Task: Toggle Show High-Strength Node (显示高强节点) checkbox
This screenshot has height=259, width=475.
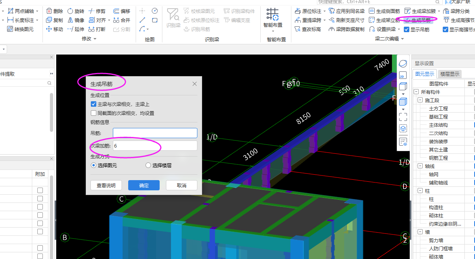Action: click(x=446, y=29)
